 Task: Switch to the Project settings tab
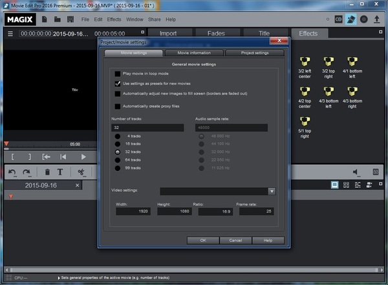pyautogui.click(x=254, y=53)
